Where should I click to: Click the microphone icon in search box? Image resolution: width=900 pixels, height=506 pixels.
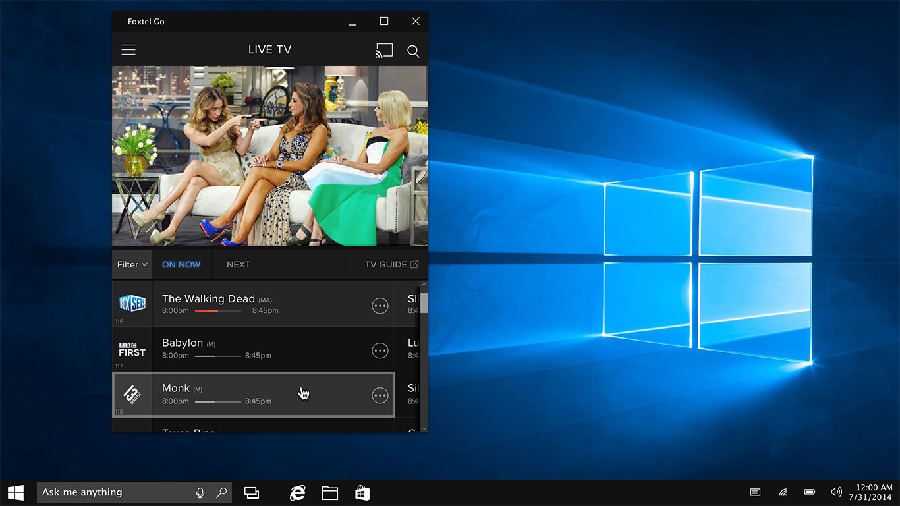pyautogui.click(x=200, y=492)
